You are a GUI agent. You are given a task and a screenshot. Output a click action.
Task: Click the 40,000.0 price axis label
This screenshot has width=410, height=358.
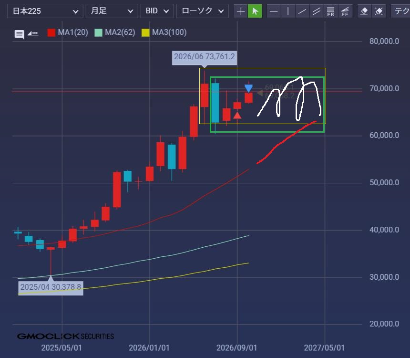(x=384, y=230)
